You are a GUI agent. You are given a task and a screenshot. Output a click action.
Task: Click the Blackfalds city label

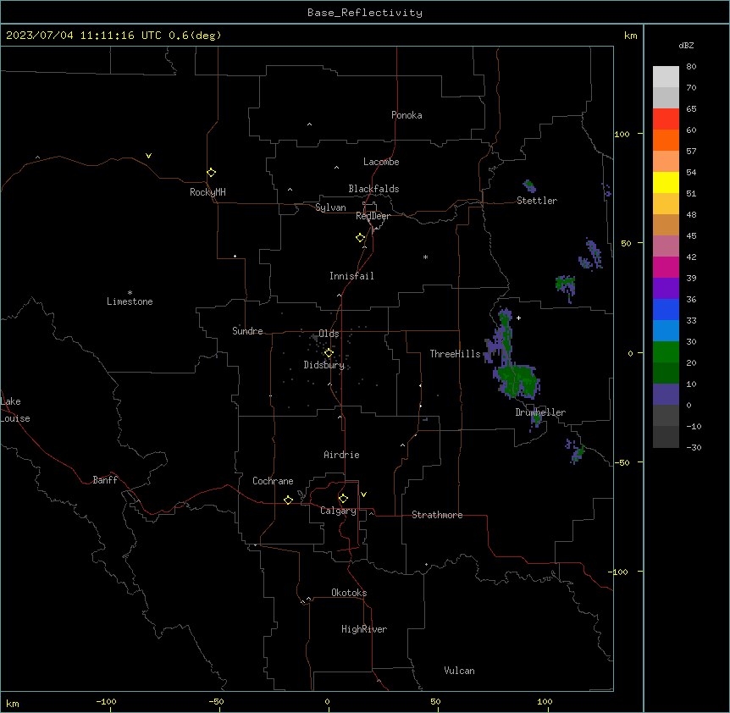pos(373,189)
